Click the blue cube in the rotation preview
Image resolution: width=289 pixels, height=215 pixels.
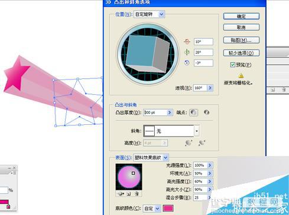pyautogui.click(x=148, y=54)
